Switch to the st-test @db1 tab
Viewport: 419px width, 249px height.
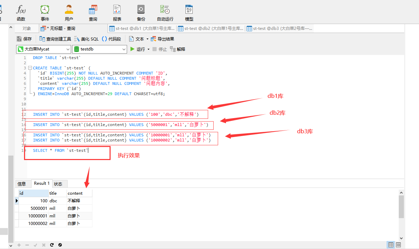tap(142, 29)
